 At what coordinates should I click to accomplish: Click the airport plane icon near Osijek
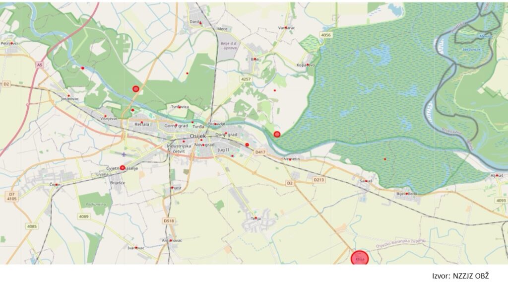(x=124, y=154)
